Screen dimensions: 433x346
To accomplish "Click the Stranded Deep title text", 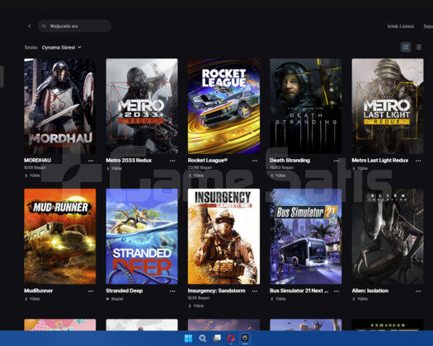I will point(125,291).
